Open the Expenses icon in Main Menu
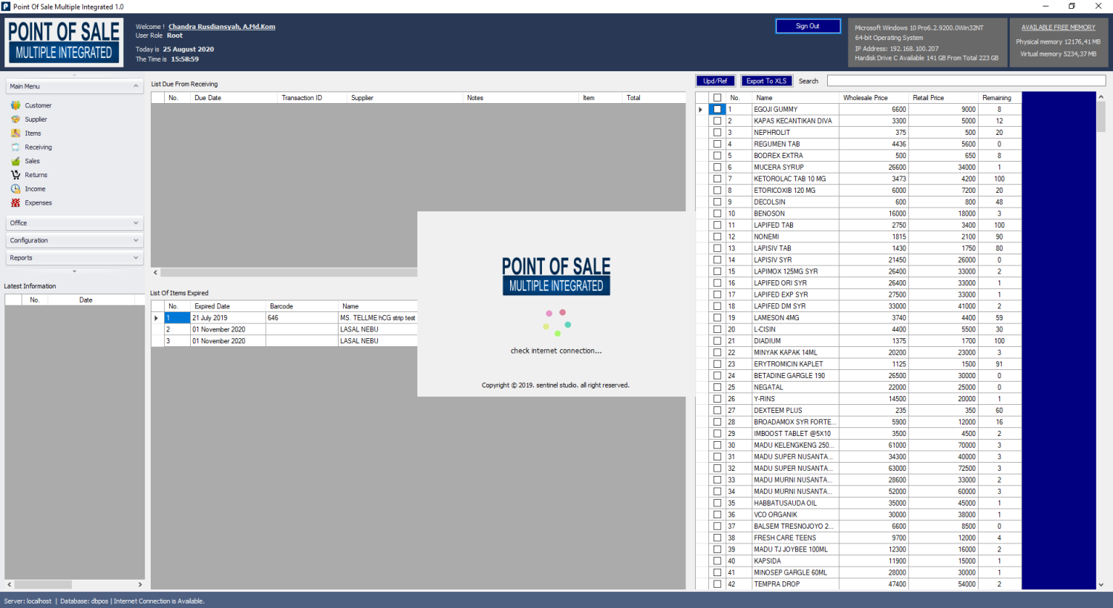The height and width of the screenshot is (608, 1113). tap(16, 202)
